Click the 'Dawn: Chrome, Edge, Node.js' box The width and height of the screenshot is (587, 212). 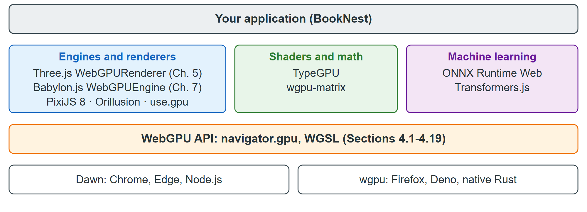[x=149, y=179]
